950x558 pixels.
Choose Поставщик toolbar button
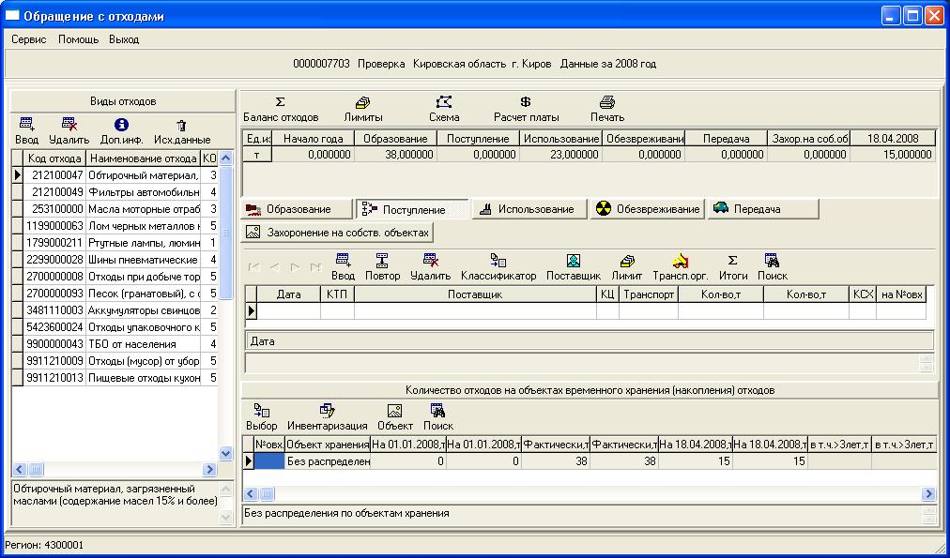click(573, 267)
